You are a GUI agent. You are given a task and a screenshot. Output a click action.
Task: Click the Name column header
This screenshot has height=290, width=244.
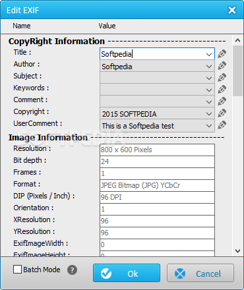point(22,26)
